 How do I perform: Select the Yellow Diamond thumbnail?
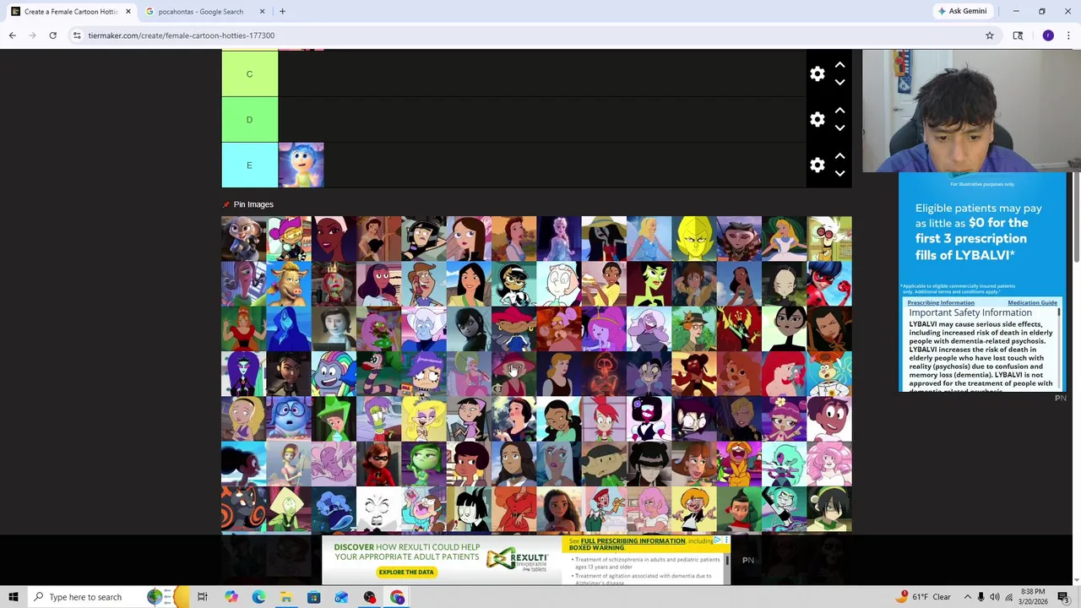[694, 238]
